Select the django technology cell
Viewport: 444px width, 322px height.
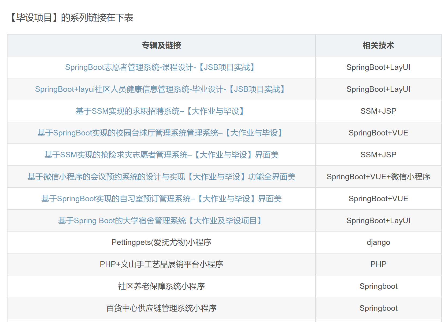click(x=378, y=242)
